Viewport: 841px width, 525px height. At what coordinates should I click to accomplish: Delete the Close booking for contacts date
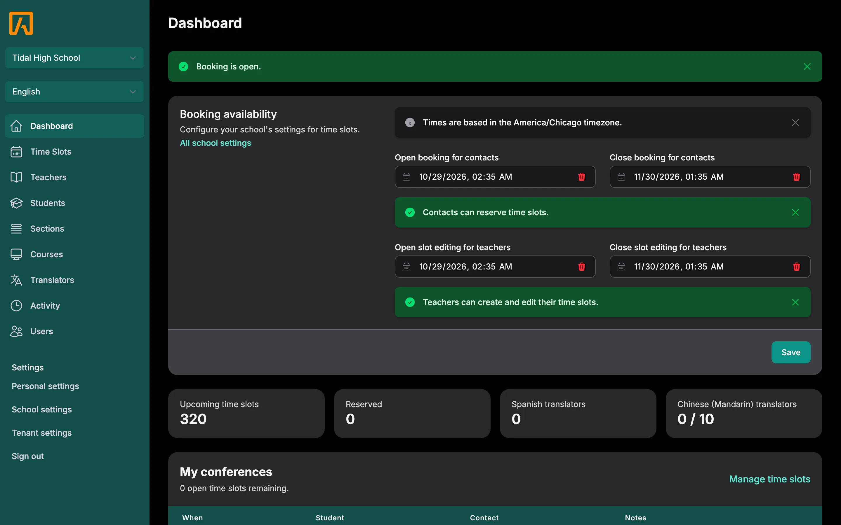pyautogui.click(x=797, y=177)
